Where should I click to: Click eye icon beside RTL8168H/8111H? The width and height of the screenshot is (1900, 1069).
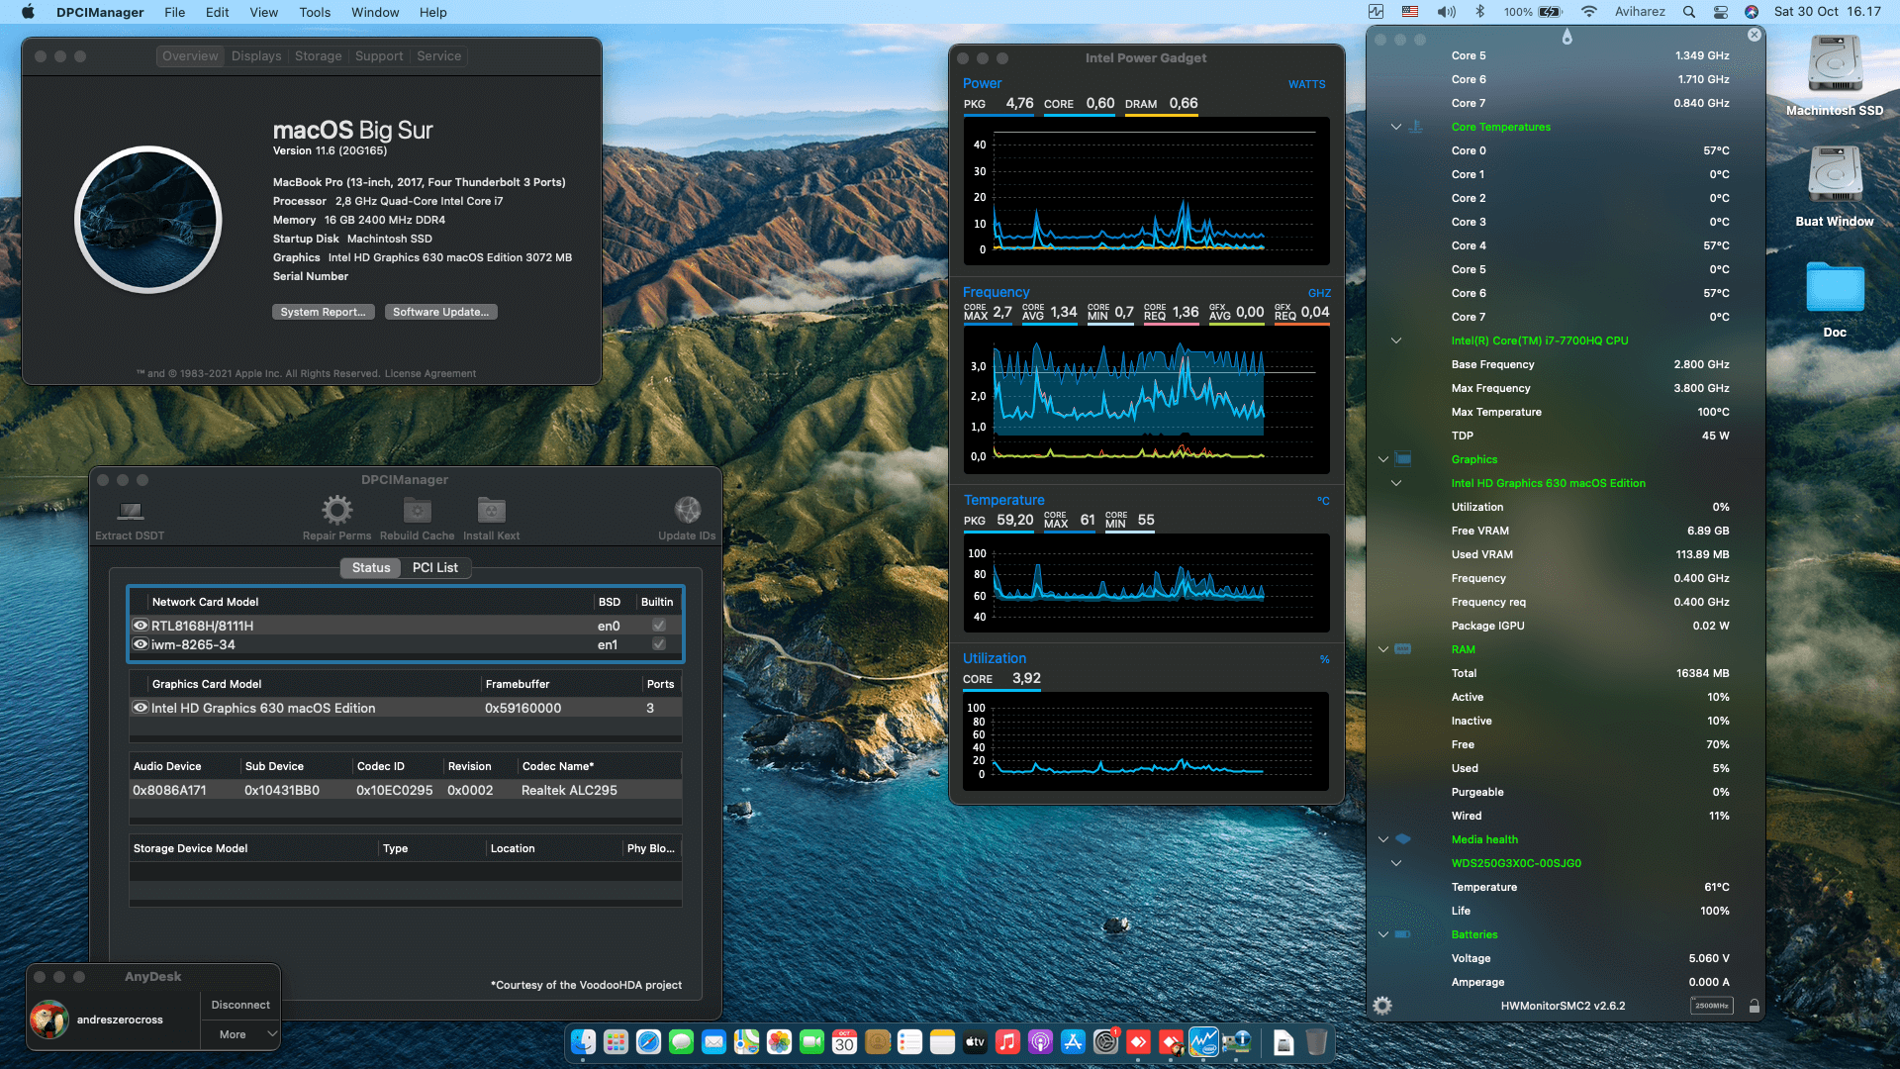tap(141, 626)
